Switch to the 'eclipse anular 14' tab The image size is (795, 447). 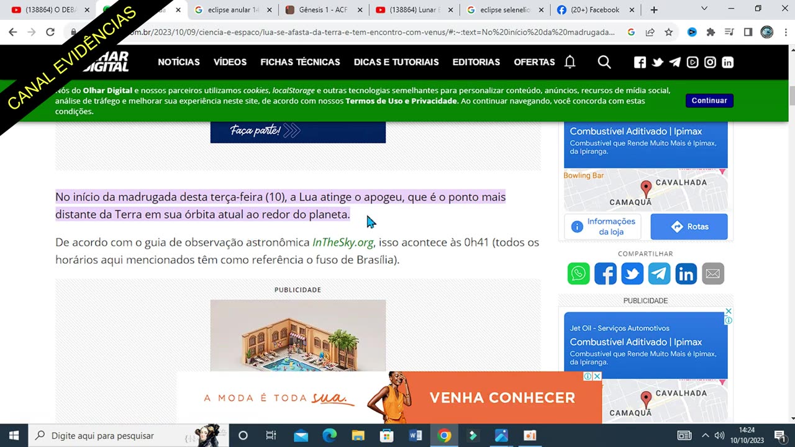(x=232, y=10)
